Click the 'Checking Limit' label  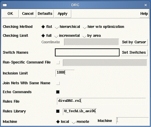[x=15, y=36]
